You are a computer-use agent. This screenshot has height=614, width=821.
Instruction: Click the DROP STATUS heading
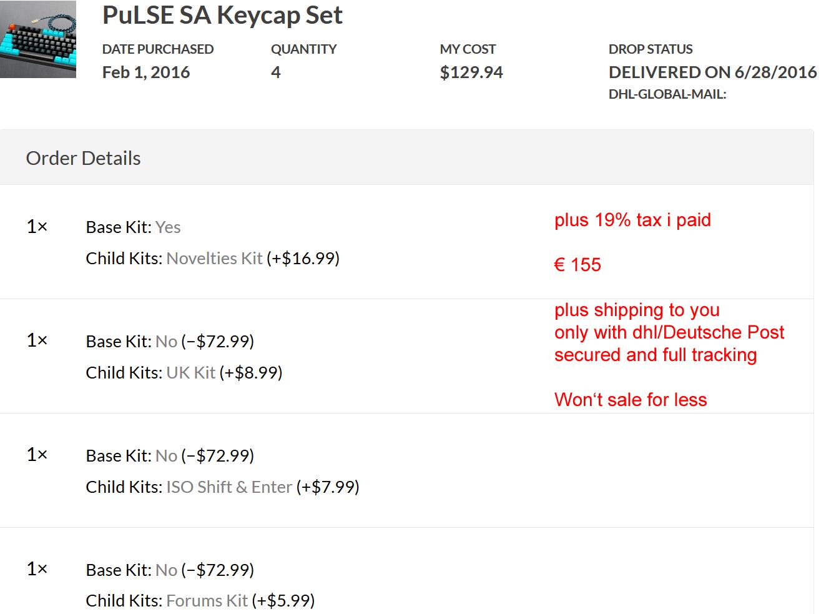(651, 49)
